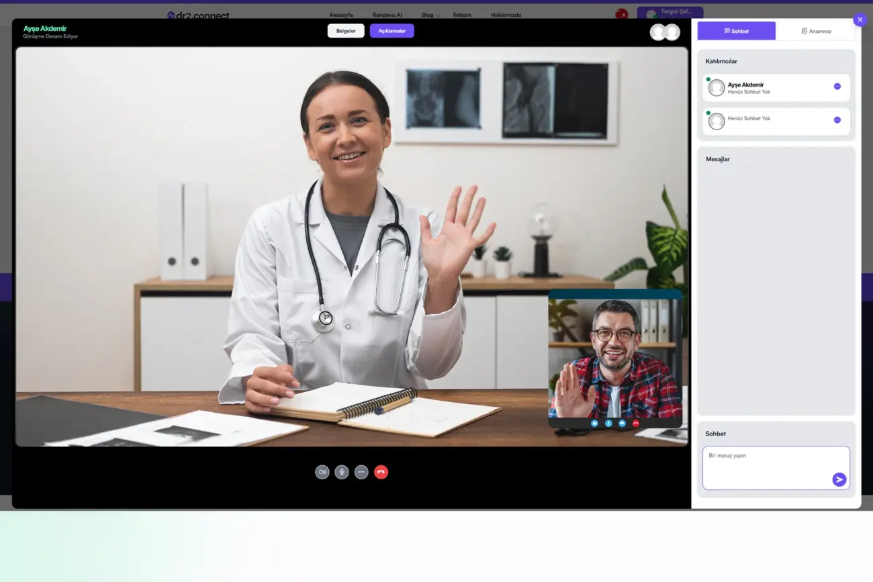Click the red hang-up icon in self-view
This screenshot has width=873, height=582.
coord(635,424)
